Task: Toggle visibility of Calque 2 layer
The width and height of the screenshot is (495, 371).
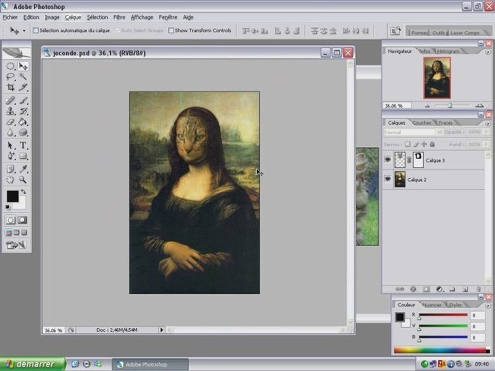Action: point(388,179)
